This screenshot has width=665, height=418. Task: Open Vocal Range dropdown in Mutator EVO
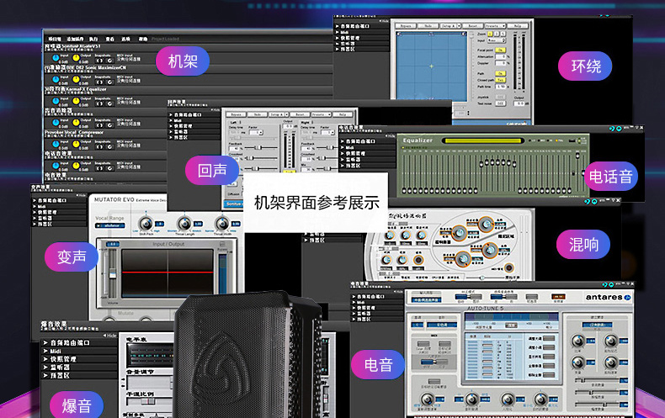(109, 225)
